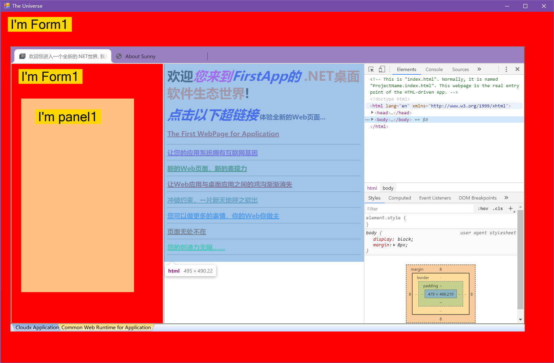Switch to the Elements tab
This screenshot has height=363, width=554.
[406, 69]
